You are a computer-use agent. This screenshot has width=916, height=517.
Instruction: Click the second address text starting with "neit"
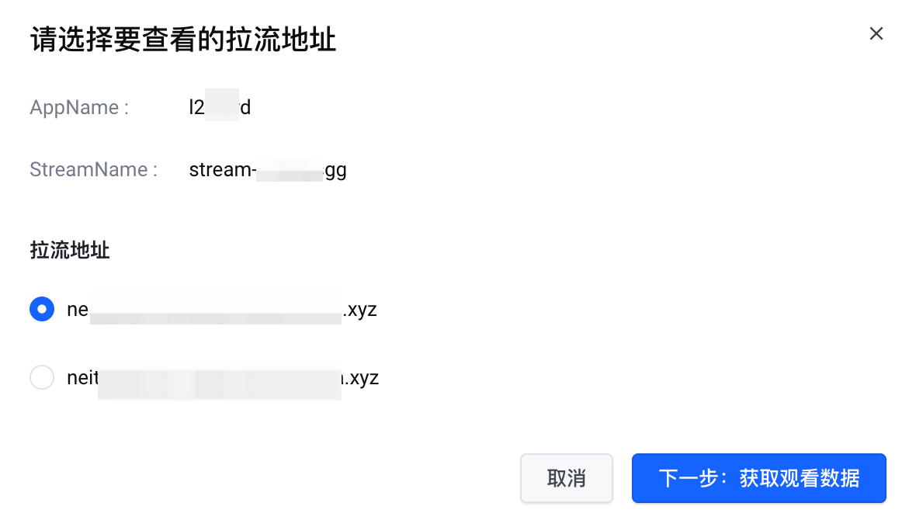pos(82,378)
